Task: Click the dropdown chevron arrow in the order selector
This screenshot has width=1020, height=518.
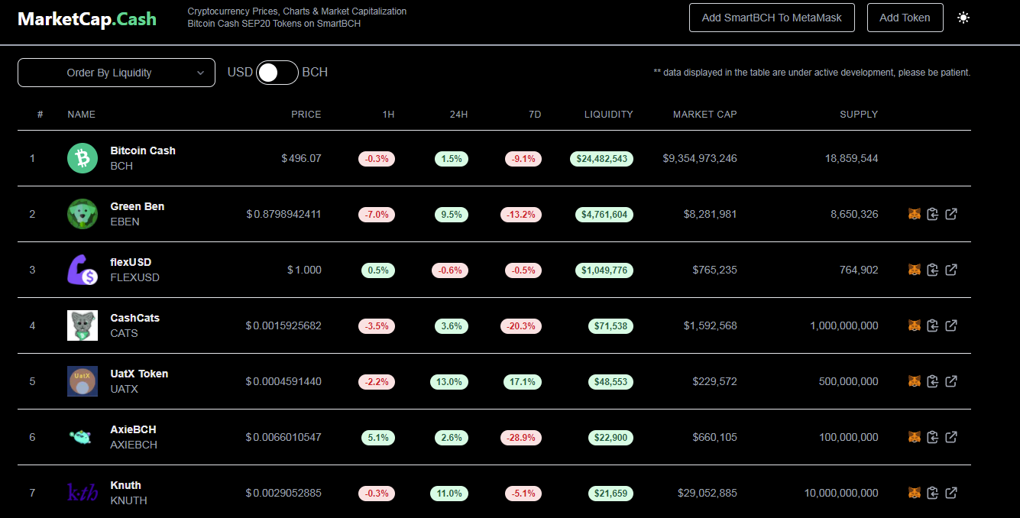Action: click(200, 73)
